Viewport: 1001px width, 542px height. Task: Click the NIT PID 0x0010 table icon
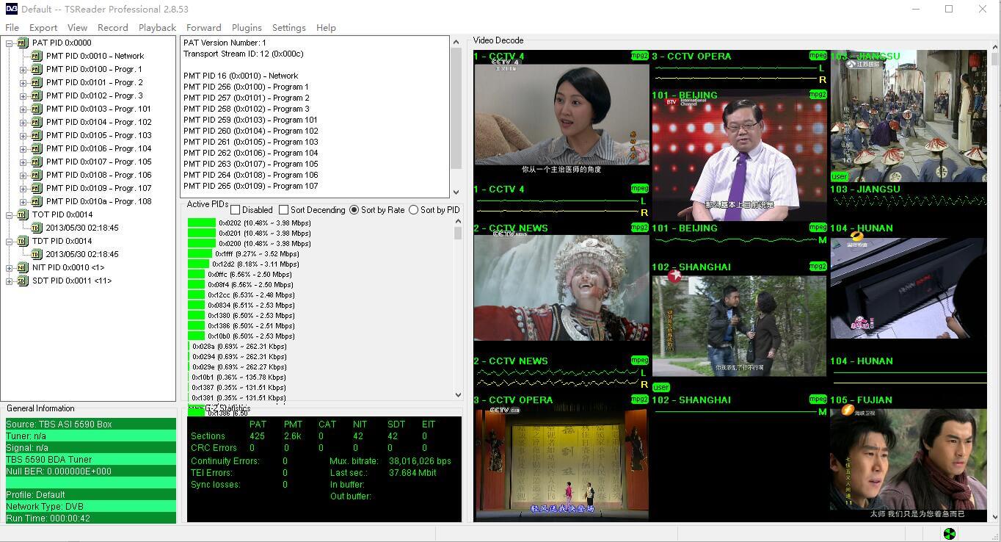(23, 268)
